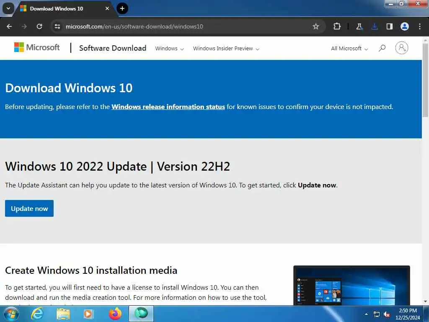View site information icon in address bar
Image resolution: width=429 pixels, height=322 pixels.
point(57,26)
